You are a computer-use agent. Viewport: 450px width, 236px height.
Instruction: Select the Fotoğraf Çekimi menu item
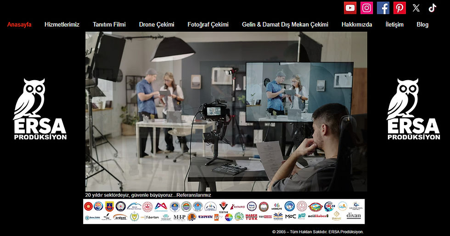tap(208, 25)
